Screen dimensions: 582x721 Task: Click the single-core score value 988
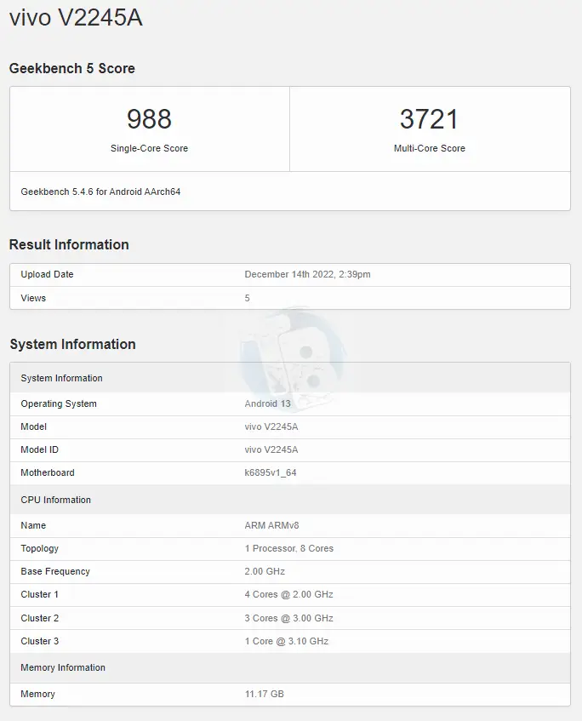click(x=150, y=118)
